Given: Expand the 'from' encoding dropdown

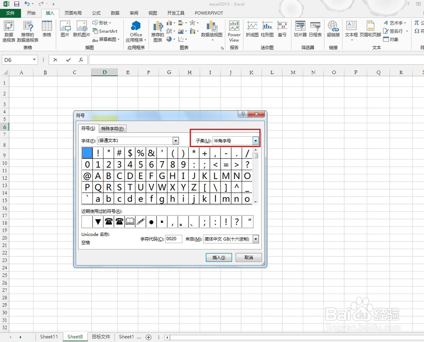Looking at the screenshot, I should tap(256, 239).
